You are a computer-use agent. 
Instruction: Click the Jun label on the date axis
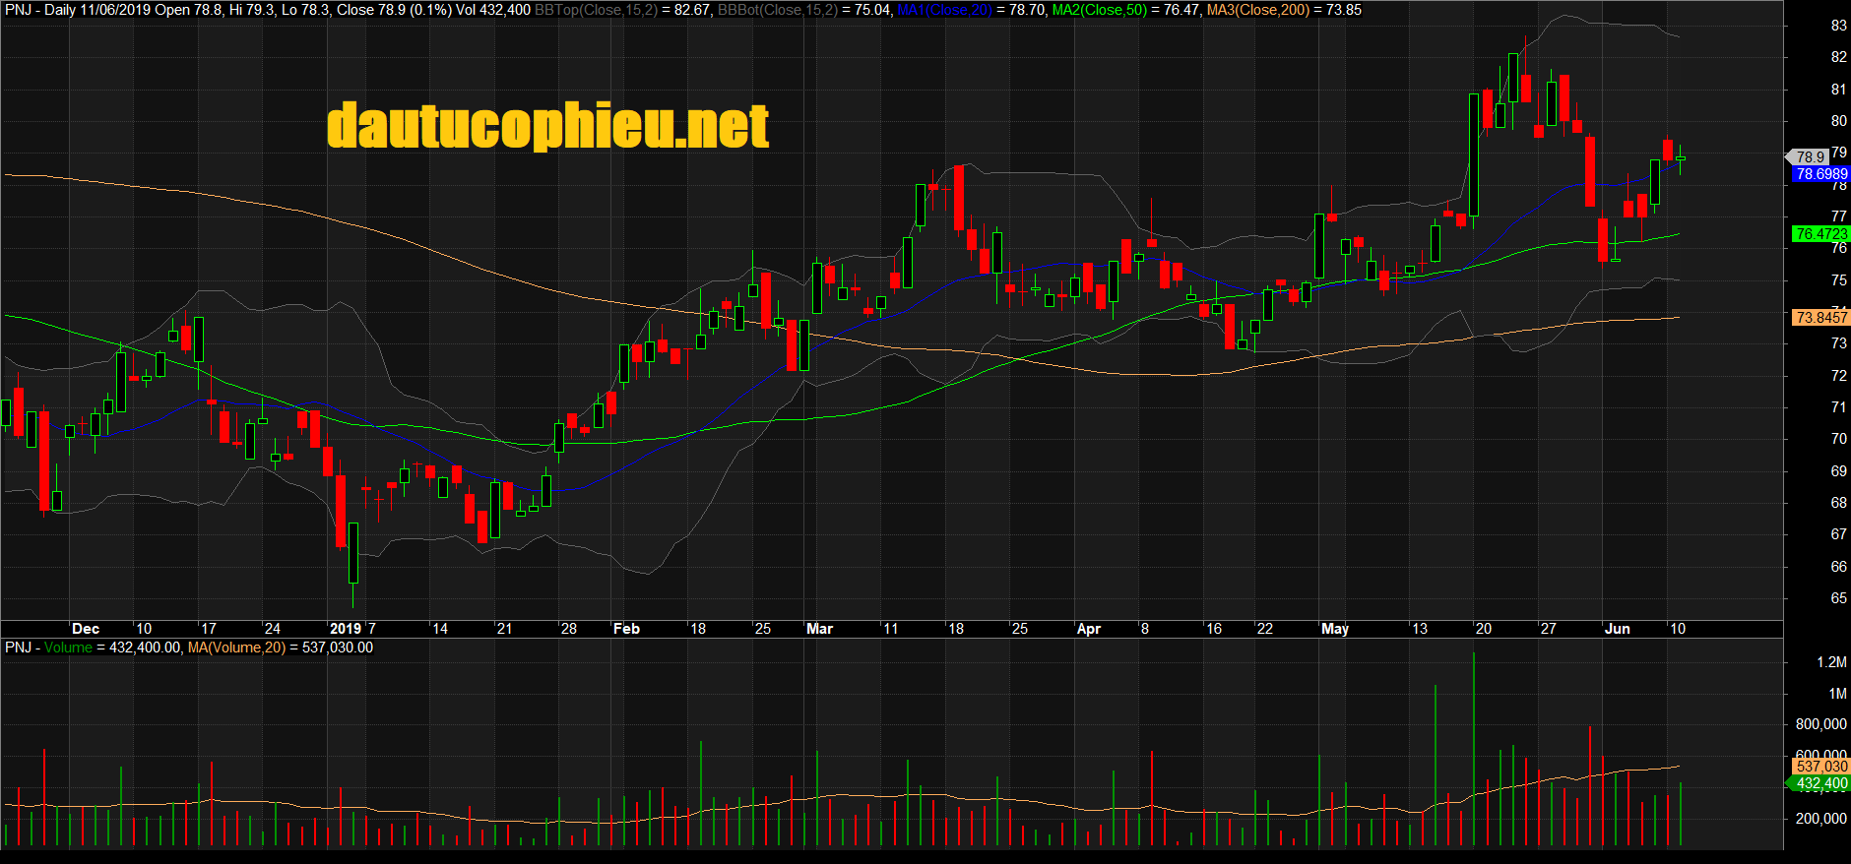(x=1617, y=629)
